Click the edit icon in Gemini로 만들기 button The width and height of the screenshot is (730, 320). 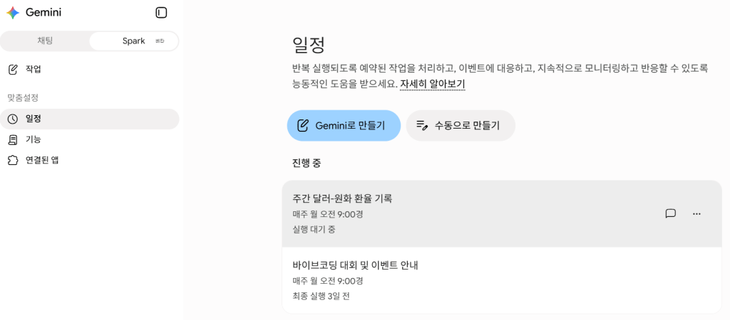[x=302, y=125]
